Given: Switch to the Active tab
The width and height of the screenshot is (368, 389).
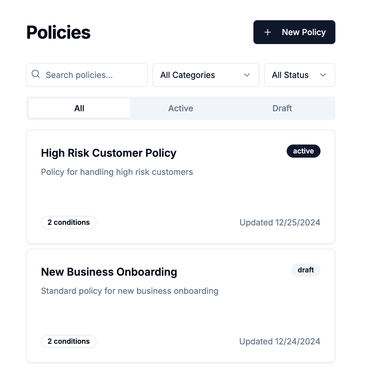Looking at the screenshot, I should pyautogui.click(x=181, y=108).
